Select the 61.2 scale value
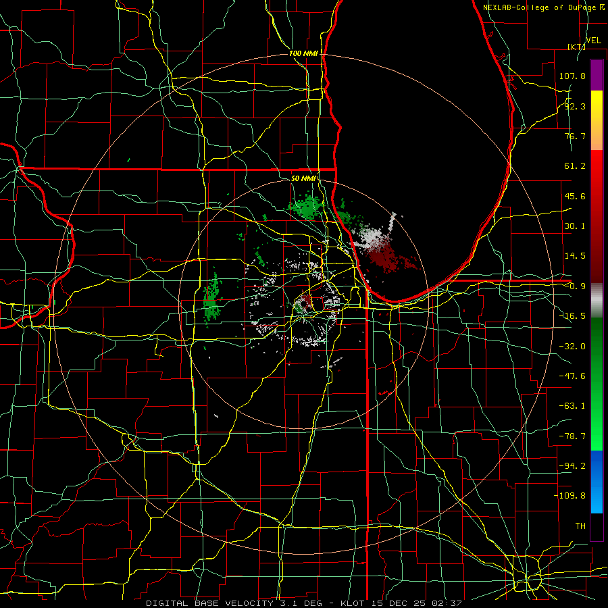This screenshot has height=608, width=608. [575, 166]
